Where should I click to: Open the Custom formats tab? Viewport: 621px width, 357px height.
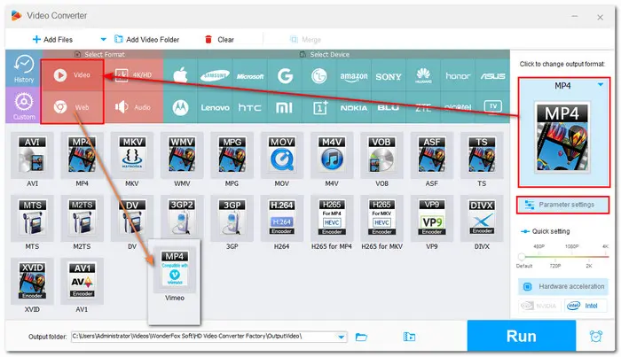24,105
